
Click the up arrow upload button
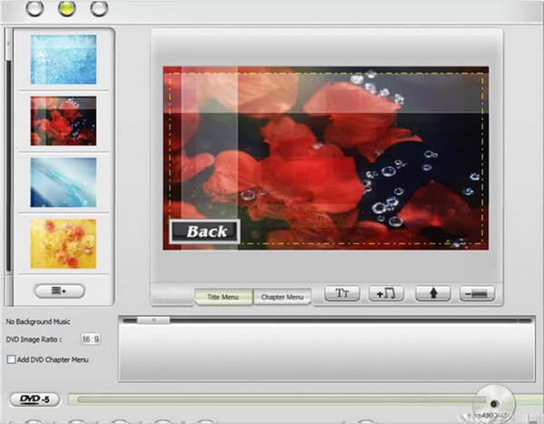point(433,293)
